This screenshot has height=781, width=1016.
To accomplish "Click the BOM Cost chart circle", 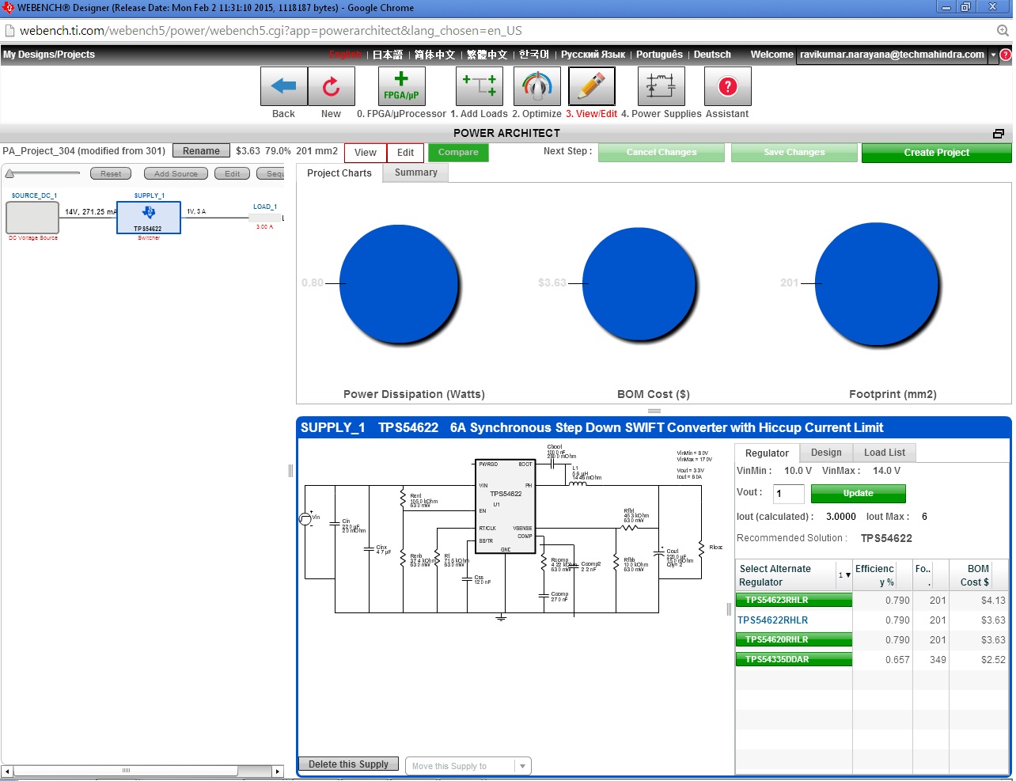I will click(639, 284).
